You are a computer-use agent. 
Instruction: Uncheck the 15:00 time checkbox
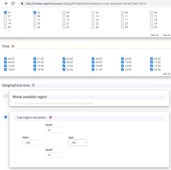tap(93, 66)
